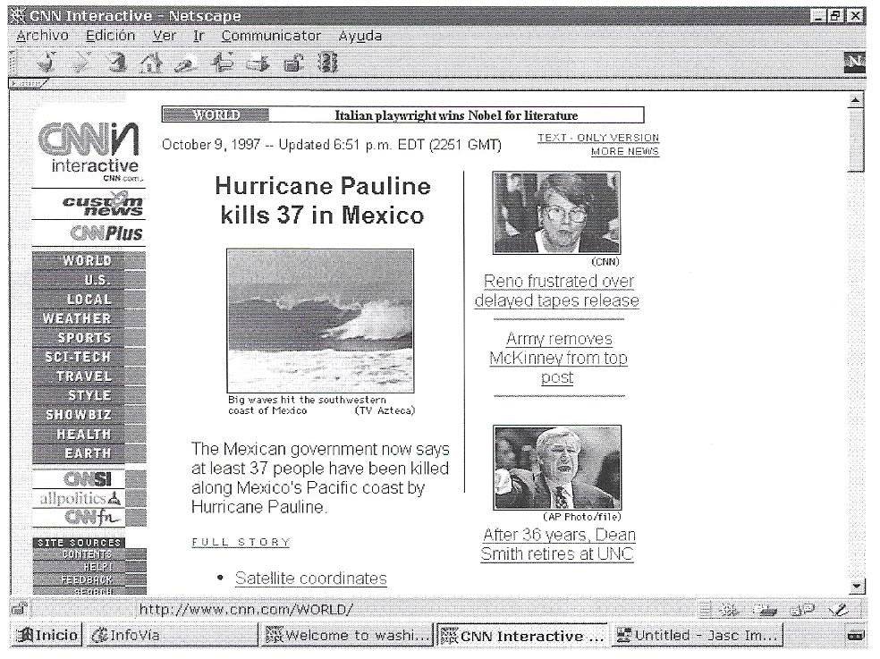The height and width of the screenshot is (659, 880).
Task: Go back with the Back toolbar arrow
Action: click(x=46, y=62)
